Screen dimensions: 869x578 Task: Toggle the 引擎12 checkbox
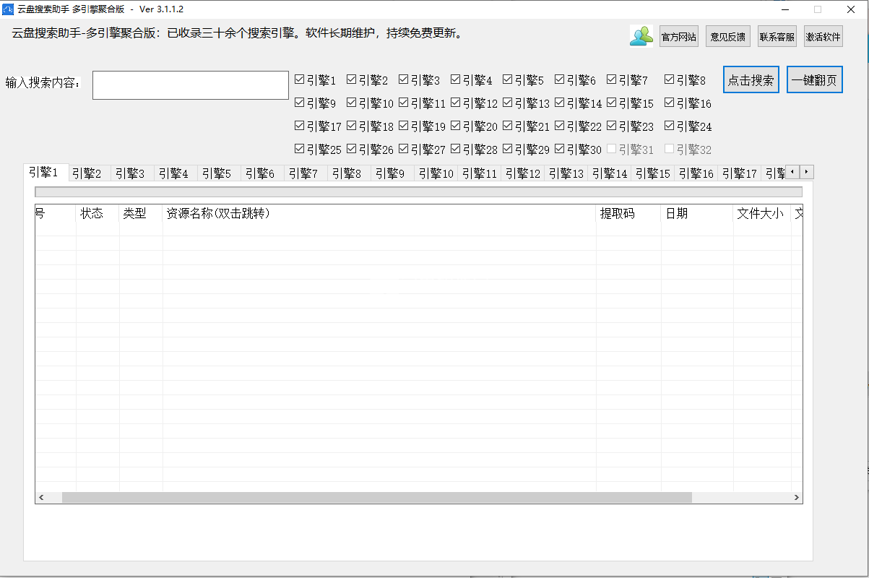pyautogui.click(x=456, y=103)
